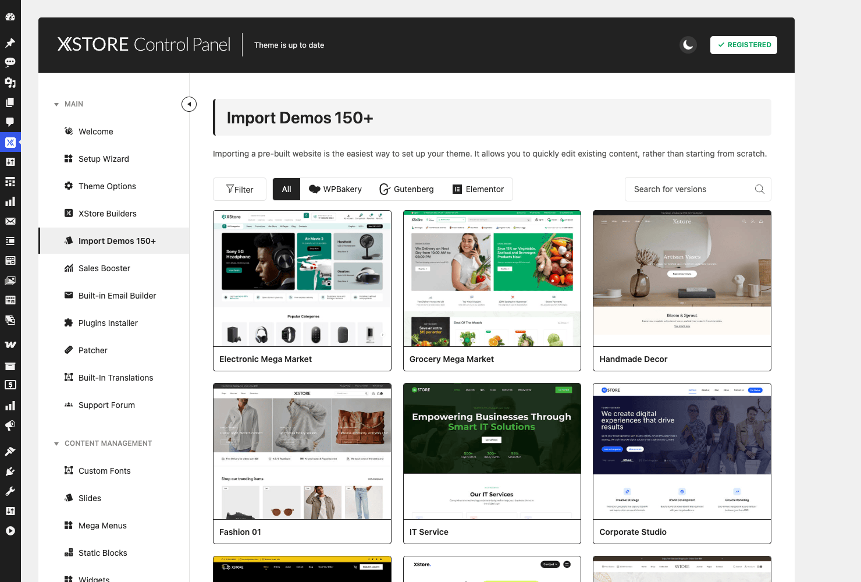Click the Sales Booster chart icon
The image size is (861, 582).
(x=69, y=268)
